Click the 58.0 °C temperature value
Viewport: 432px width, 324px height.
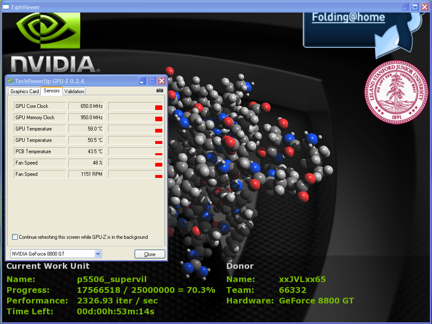(x=86, y=129)
